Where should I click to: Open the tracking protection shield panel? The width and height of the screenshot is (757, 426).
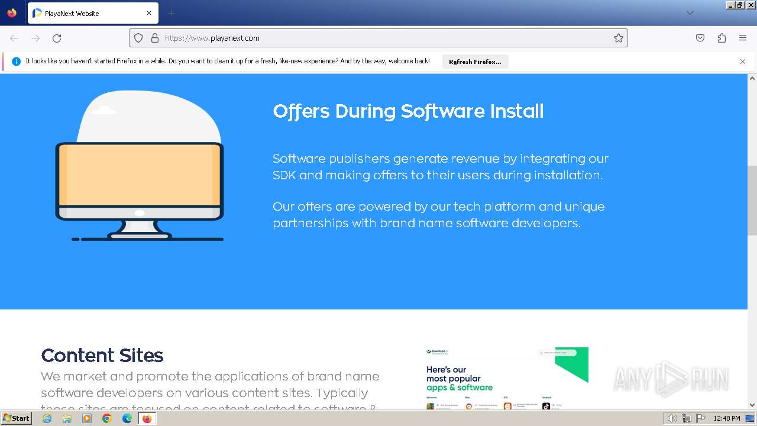tap(138, 38)
